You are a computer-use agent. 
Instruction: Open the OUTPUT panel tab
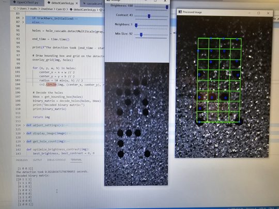(x=37, y=160)
